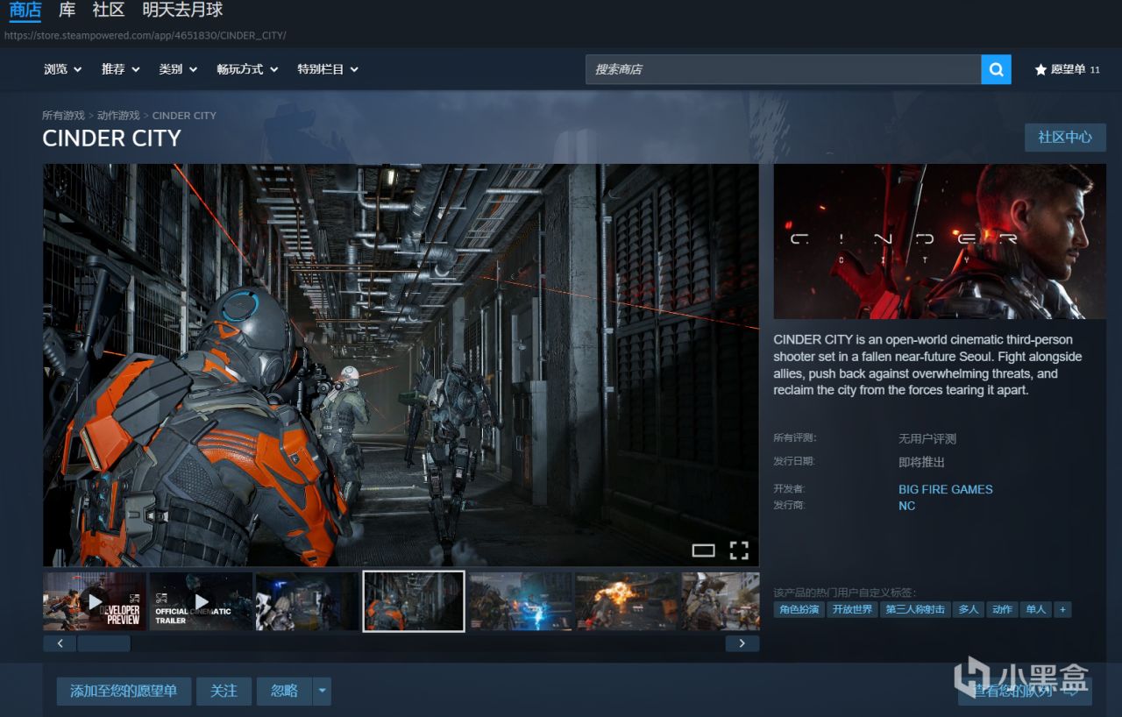Click the 社区中心 button
Viewport: 1122px width, 717px height.
coord(1065,138)
